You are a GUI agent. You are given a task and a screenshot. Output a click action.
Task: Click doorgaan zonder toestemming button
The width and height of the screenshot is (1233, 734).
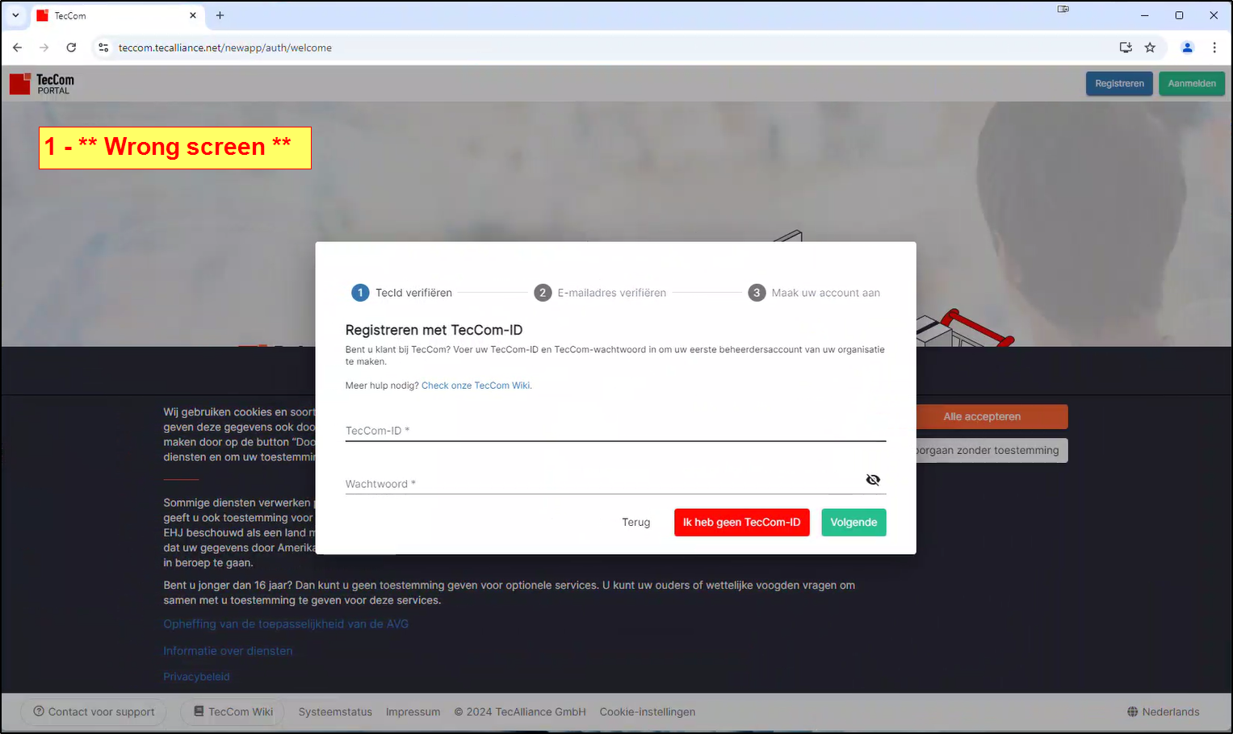point(992,451)
